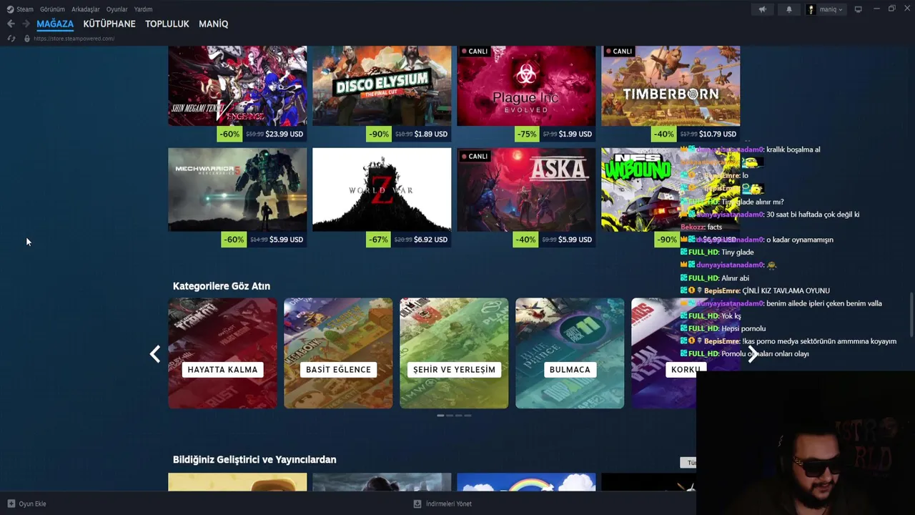Screen dimensions: 915x515
Task: Click the -75% $1.99 USD price tag
Action: pyautogui.click(x=553, y=134)
